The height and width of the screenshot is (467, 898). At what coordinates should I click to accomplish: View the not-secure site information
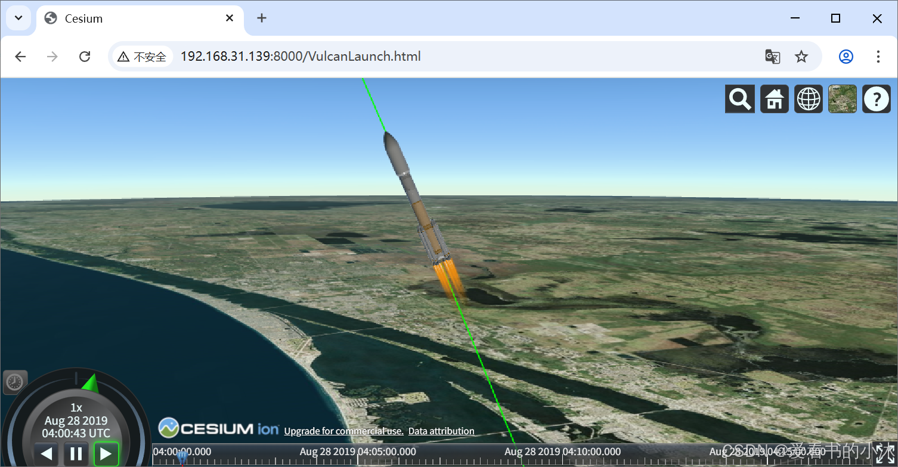142,57
